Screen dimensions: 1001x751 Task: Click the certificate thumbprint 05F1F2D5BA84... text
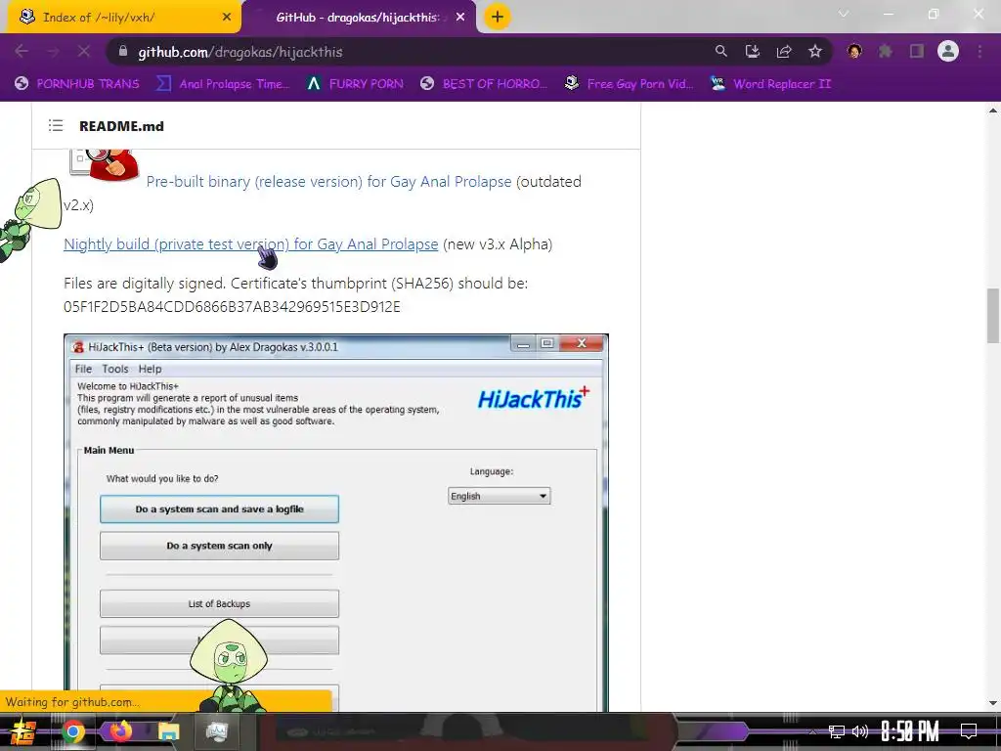(x=232, y=306)
